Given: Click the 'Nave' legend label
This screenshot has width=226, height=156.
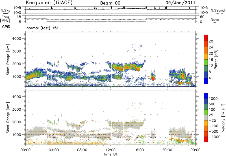Looking at the screenshot, I should (x=215, y=19).
